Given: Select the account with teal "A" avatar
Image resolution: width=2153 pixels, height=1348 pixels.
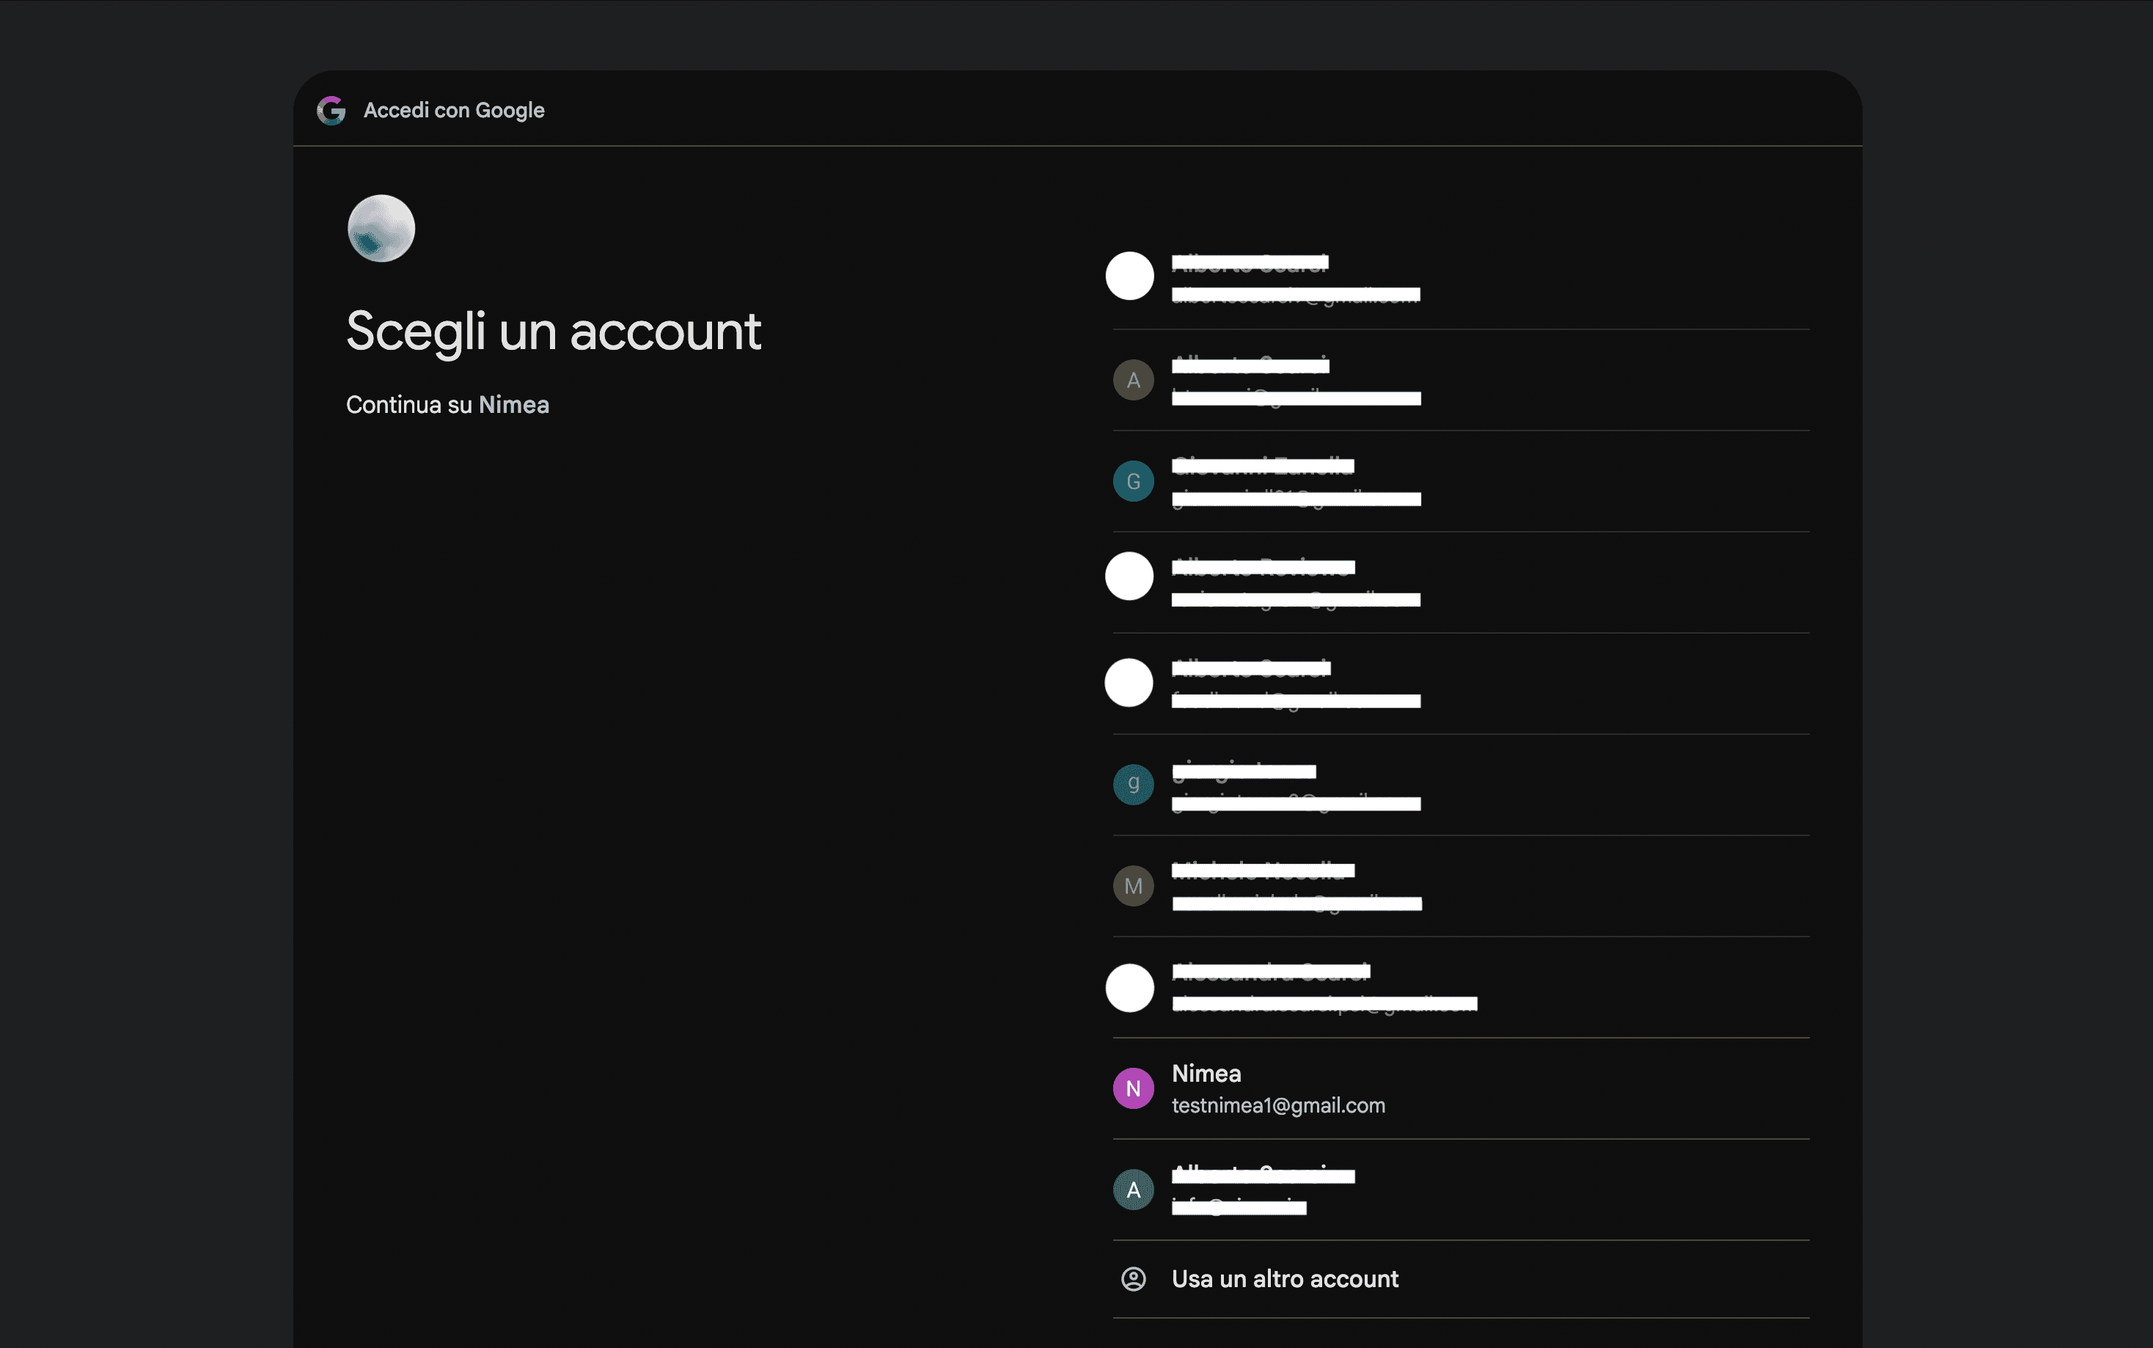Looking at the screenshot, I should click(x=1461, y=1190).
